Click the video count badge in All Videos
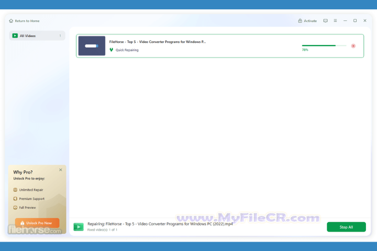This screenshot has width=377, height=251. tap(60, 36)
